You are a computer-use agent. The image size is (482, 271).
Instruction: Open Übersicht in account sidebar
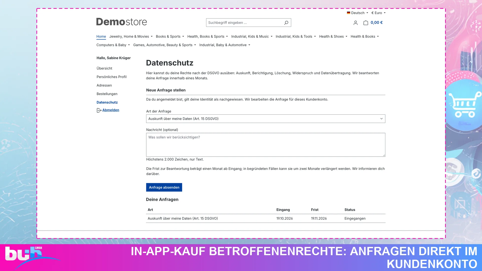pos(104,68)
